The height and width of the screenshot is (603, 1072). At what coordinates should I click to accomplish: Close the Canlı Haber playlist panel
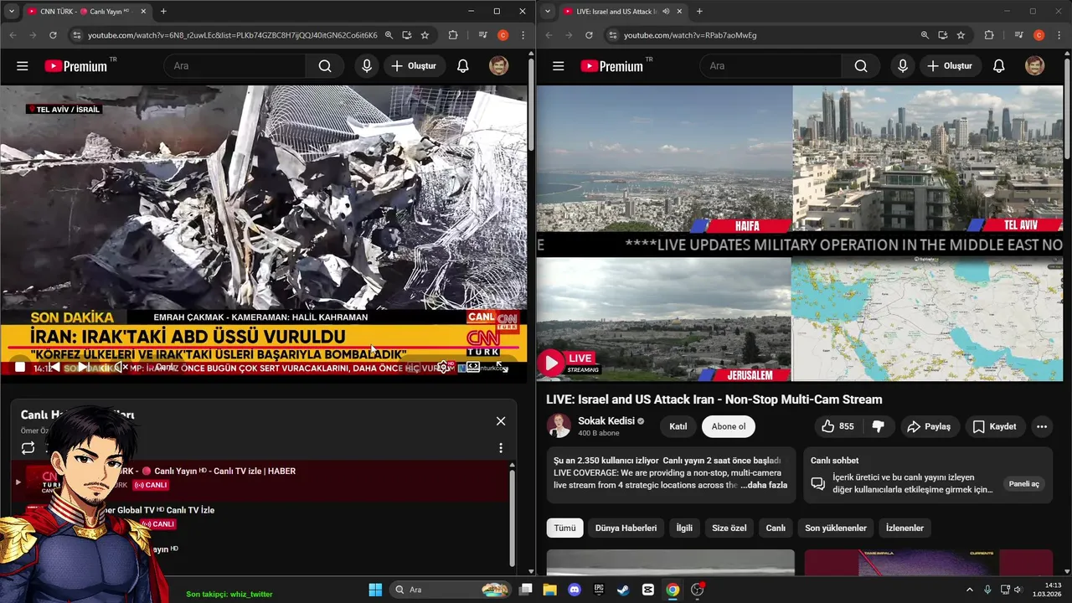click(x=501, y=421)
